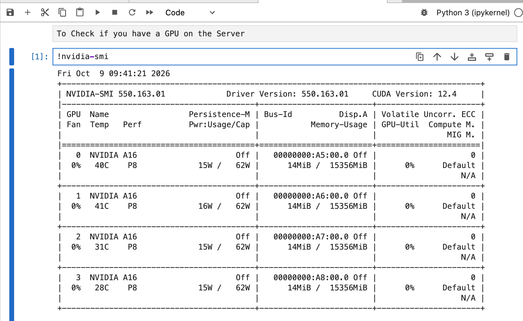Move the cell up
The image size is (523, 321).
point(437,57)
